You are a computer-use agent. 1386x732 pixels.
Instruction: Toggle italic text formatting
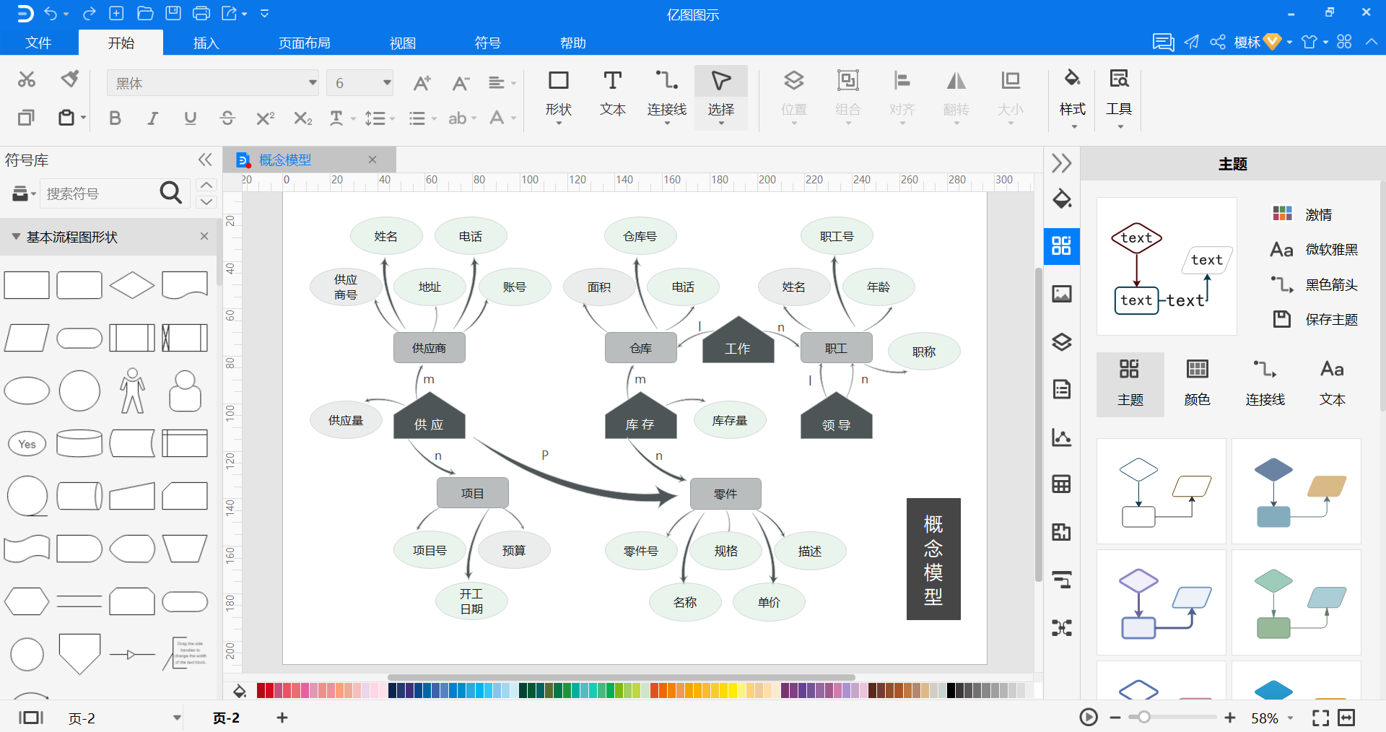coord(152,118)
